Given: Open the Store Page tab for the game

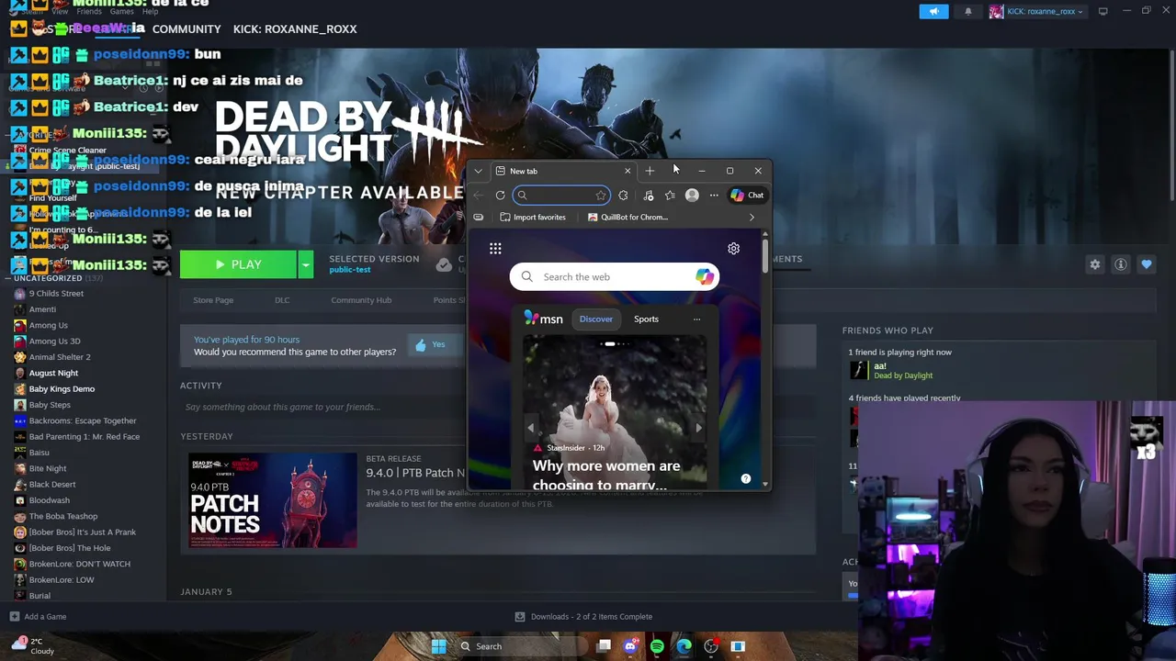Looking at the screenshot, I should point(213,300).
